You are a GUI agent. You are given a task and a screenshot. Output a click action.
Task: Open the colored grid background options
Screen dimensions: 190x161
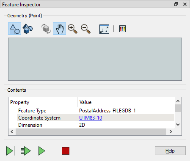pos(122,29)
